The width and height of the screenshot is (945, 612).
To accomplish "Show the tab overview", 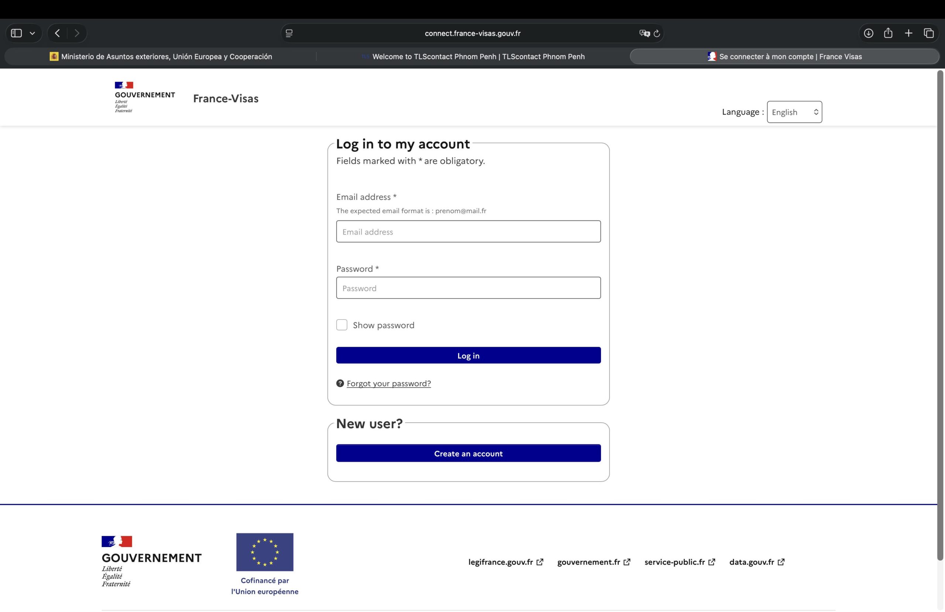I will click(x=929, y=33).
